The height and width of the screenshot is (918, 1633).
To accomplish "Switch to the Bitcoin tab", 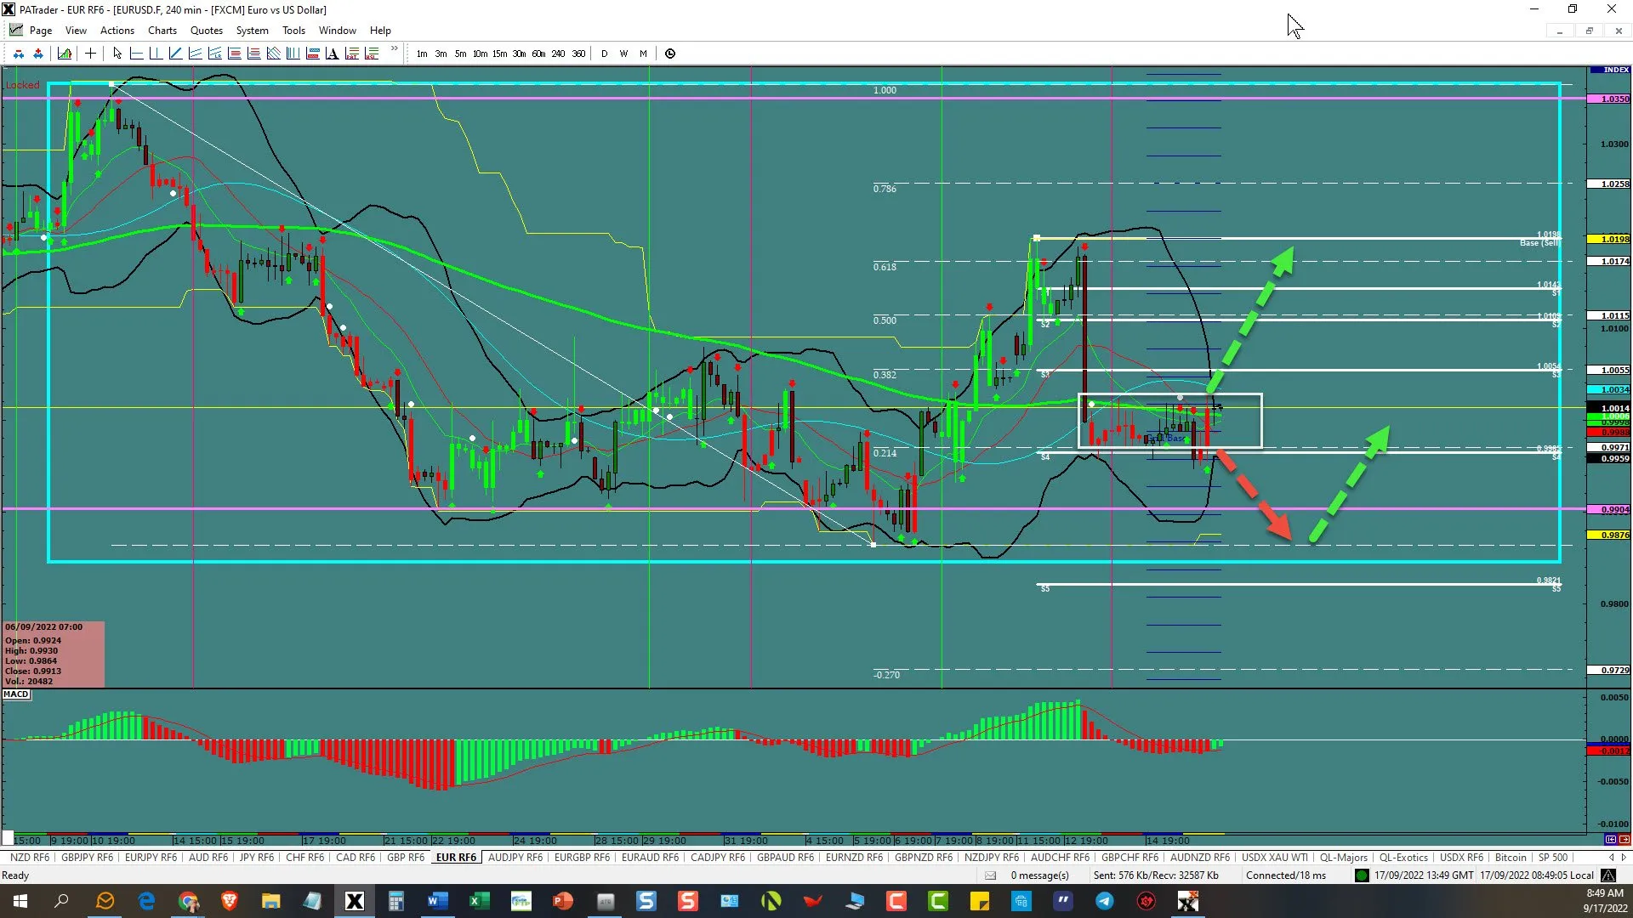I will pyautogui.click(x=1511, y=858).
